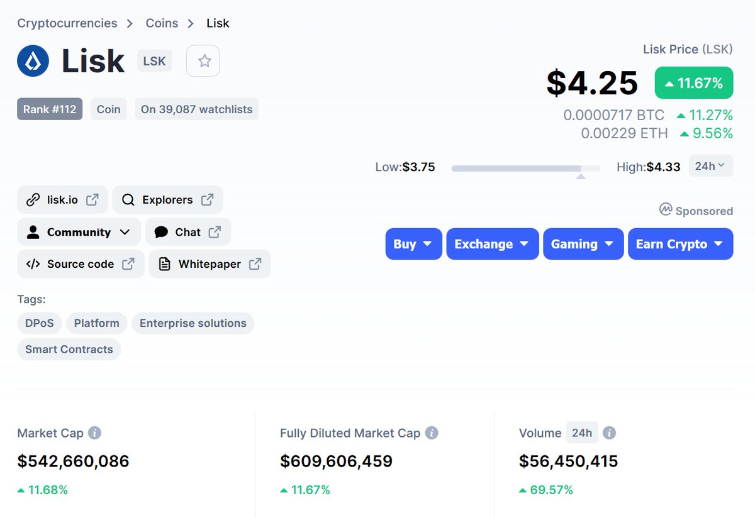Click the Chat speech bubble icon
The image size is (755, 518).
(x=161, y=232)
